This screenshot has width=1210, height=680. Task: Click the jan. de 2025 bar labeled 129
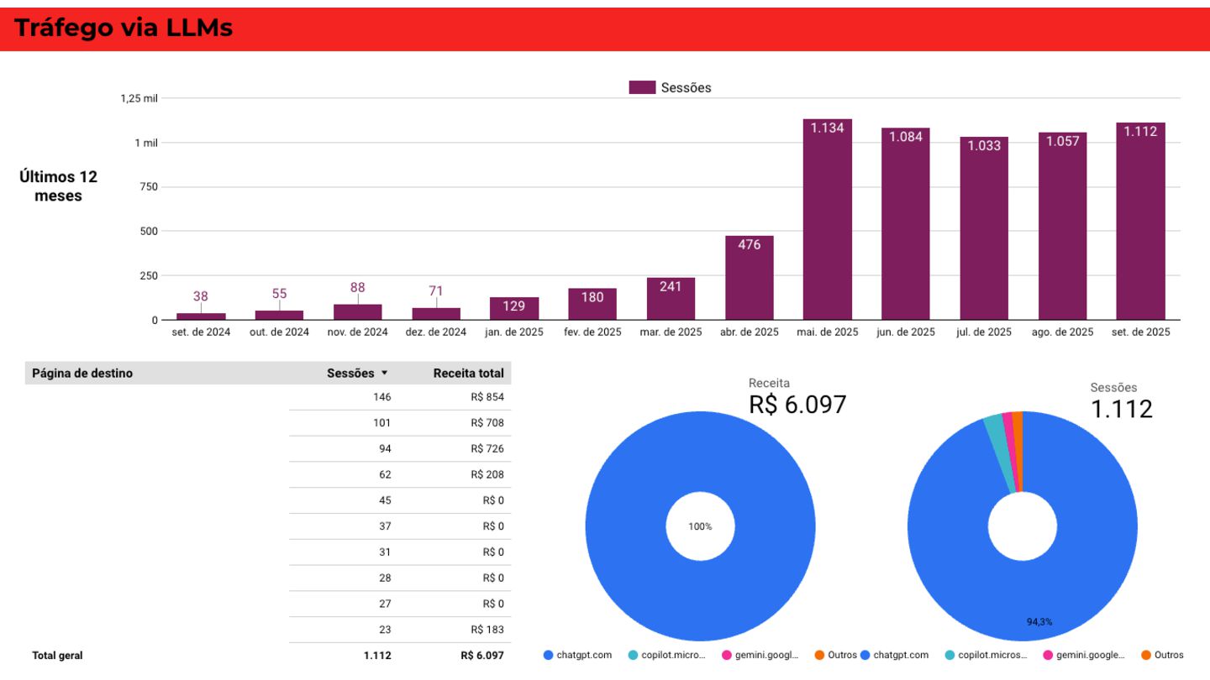[x=514, y=308]
